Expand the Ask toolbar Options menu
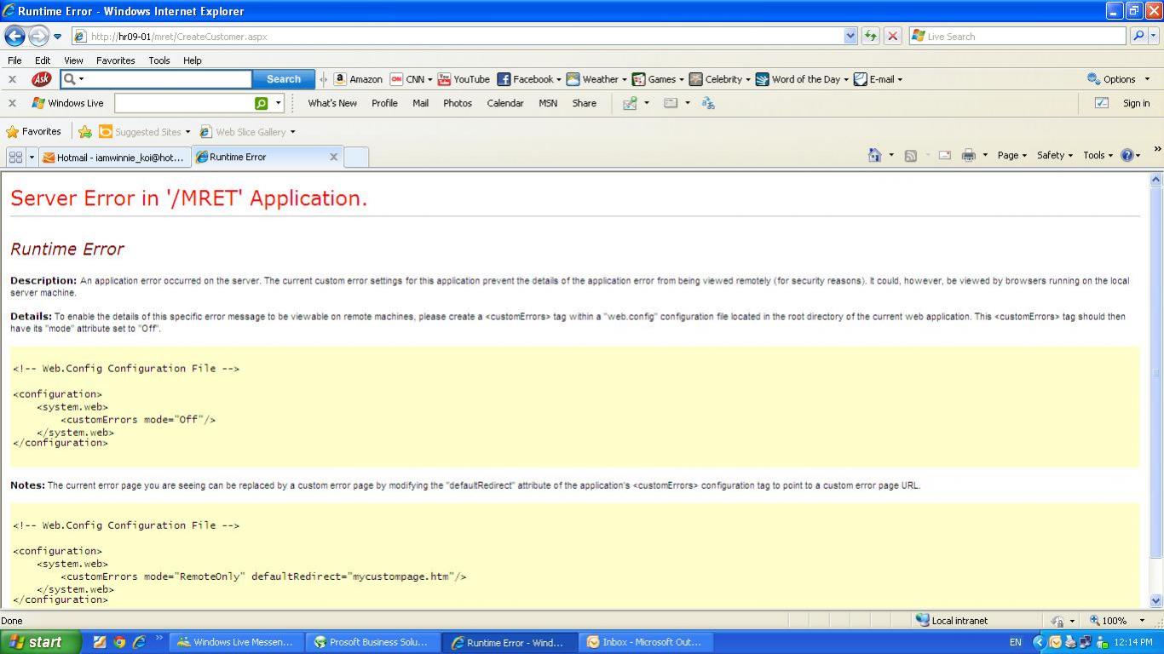The width and height of the screenshot is (1164, 654). (x=1118, y=79)
